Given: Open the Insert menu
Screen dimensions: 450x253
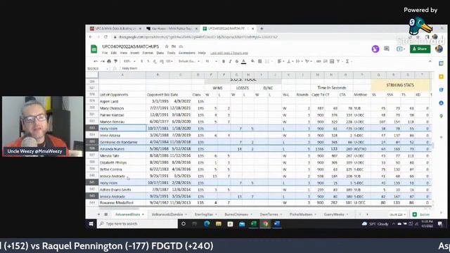Looking at the screenshot, I should [134, 53].
